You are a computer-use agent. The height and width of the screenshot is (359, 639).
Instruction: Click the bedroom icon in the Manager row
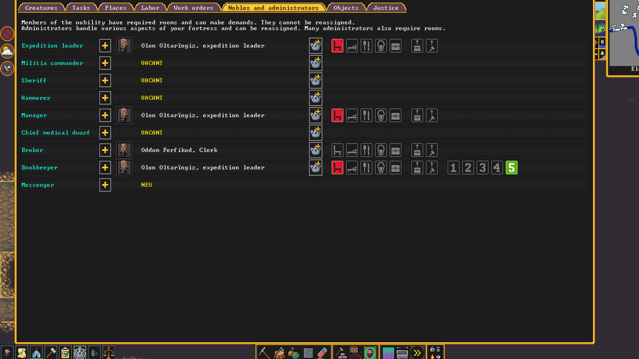[352, 115]
